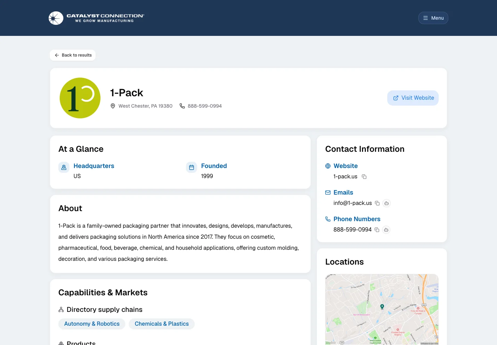This screenshot has height=345, width=497.
Task: Click the bot icon next to the phone number
Action: [x=386, y=230]
